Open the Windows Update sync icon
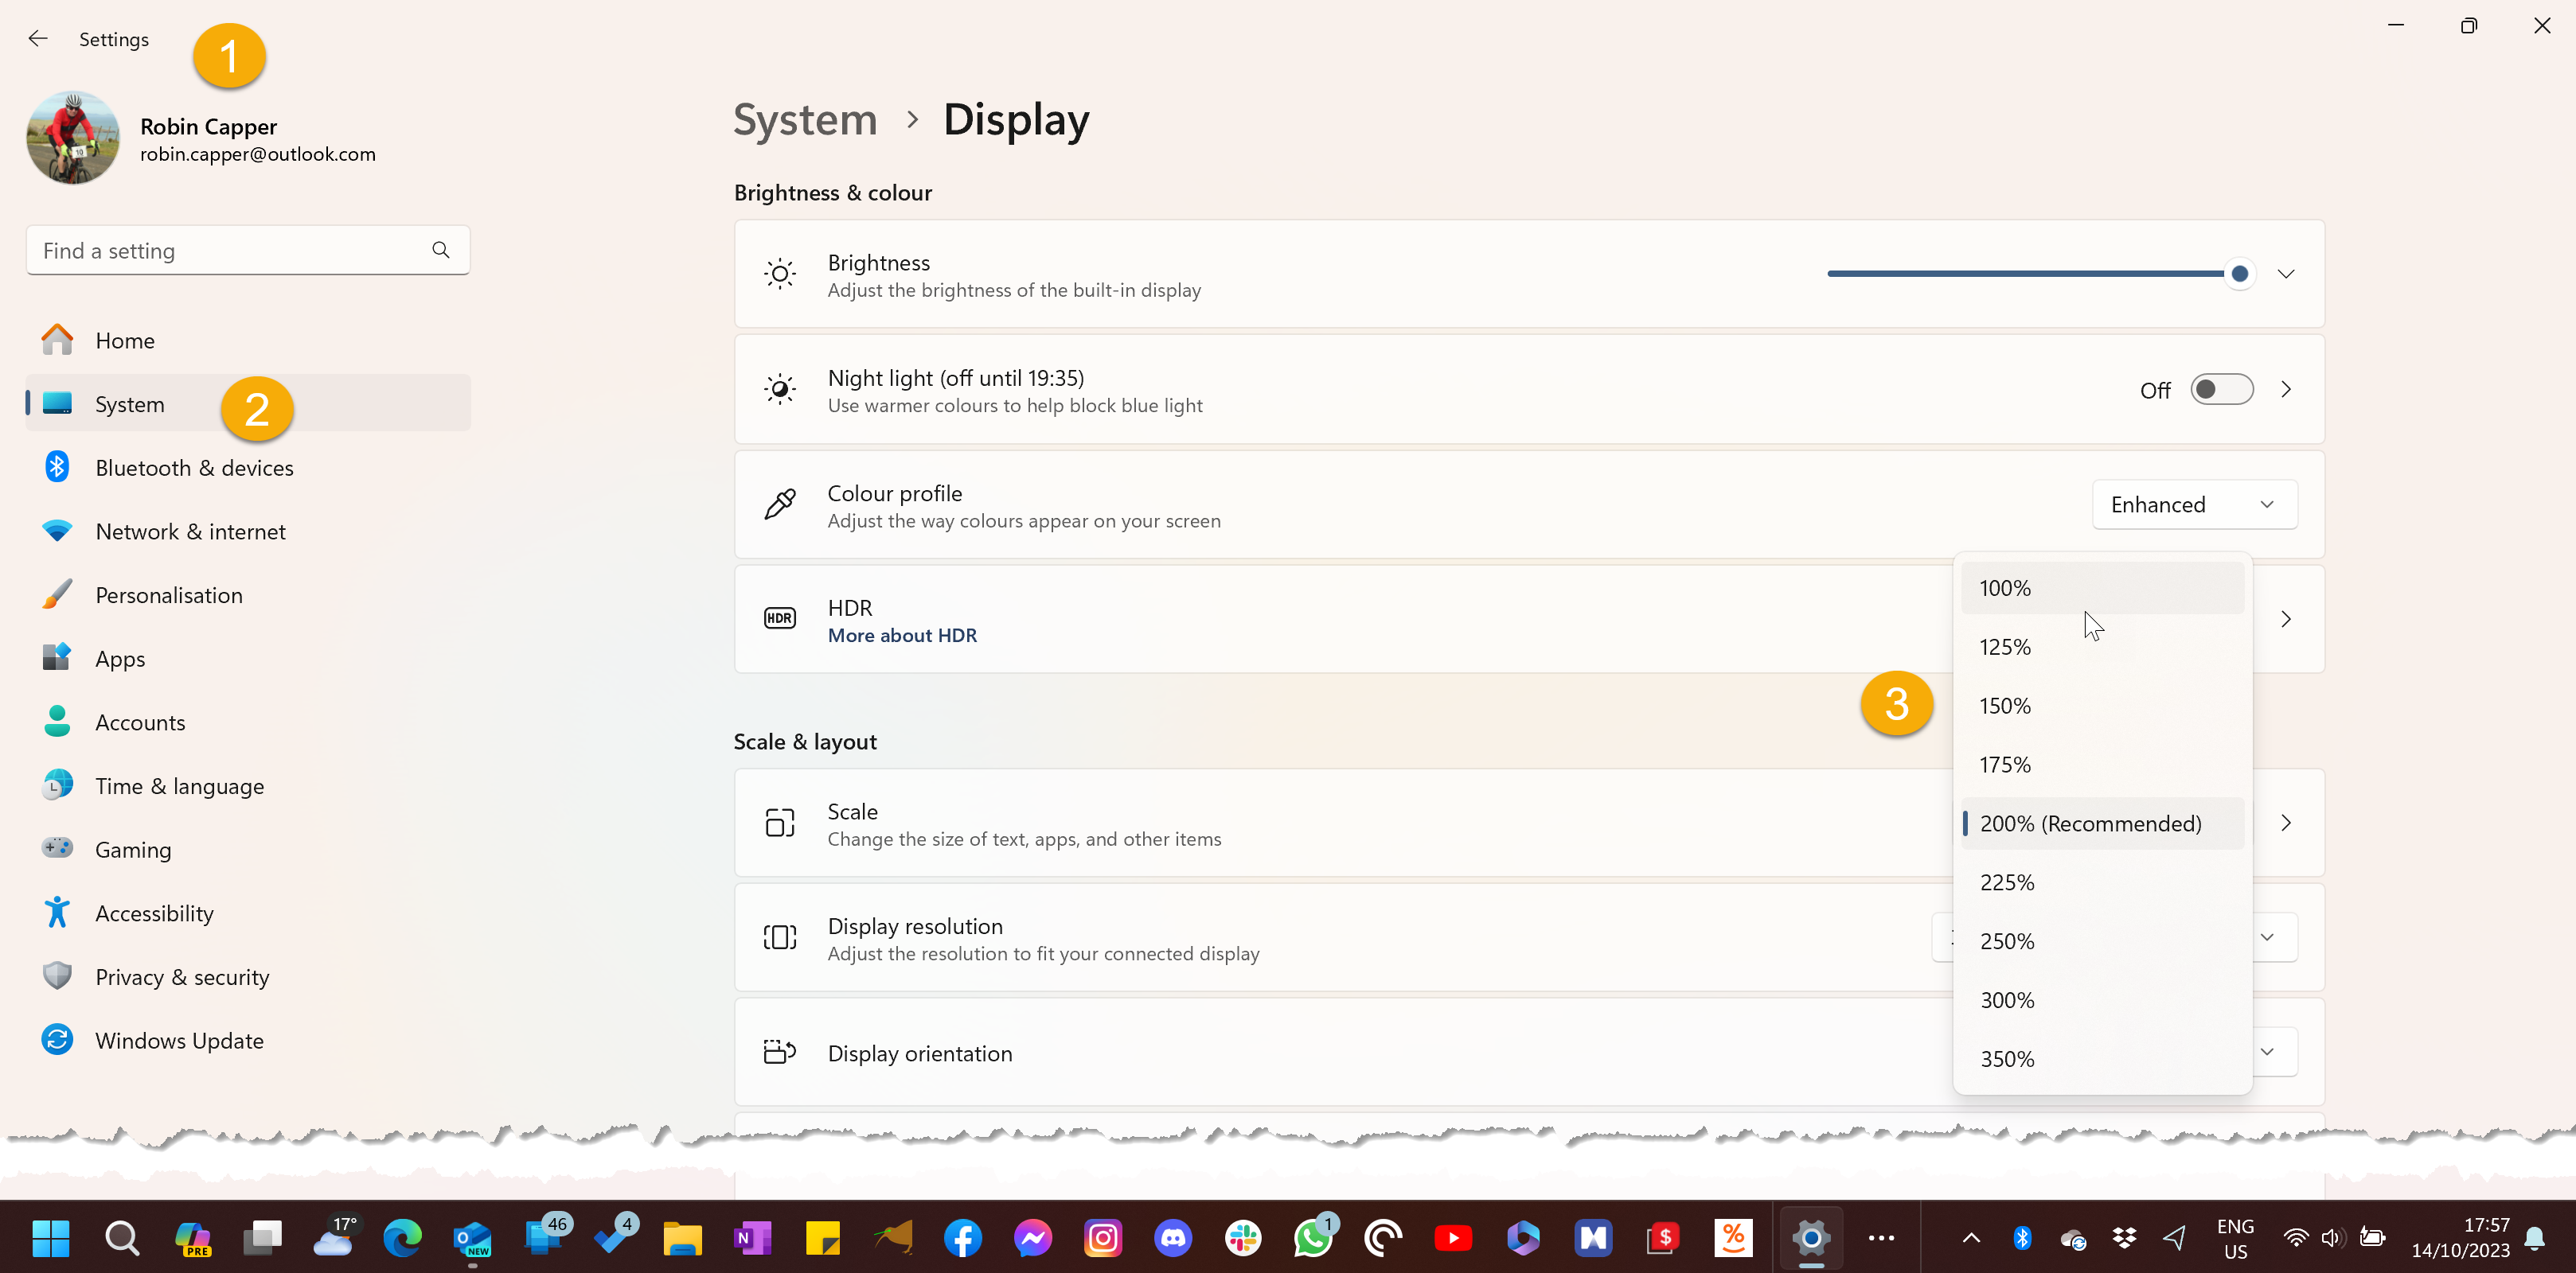The height and width of the screenshot is (1273, 2576). point(57,1039)
